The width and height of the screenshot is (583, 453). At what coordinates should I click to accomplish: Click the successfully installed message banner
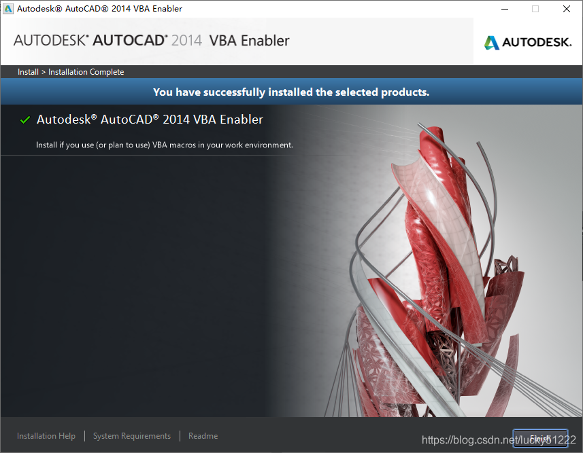291,92
